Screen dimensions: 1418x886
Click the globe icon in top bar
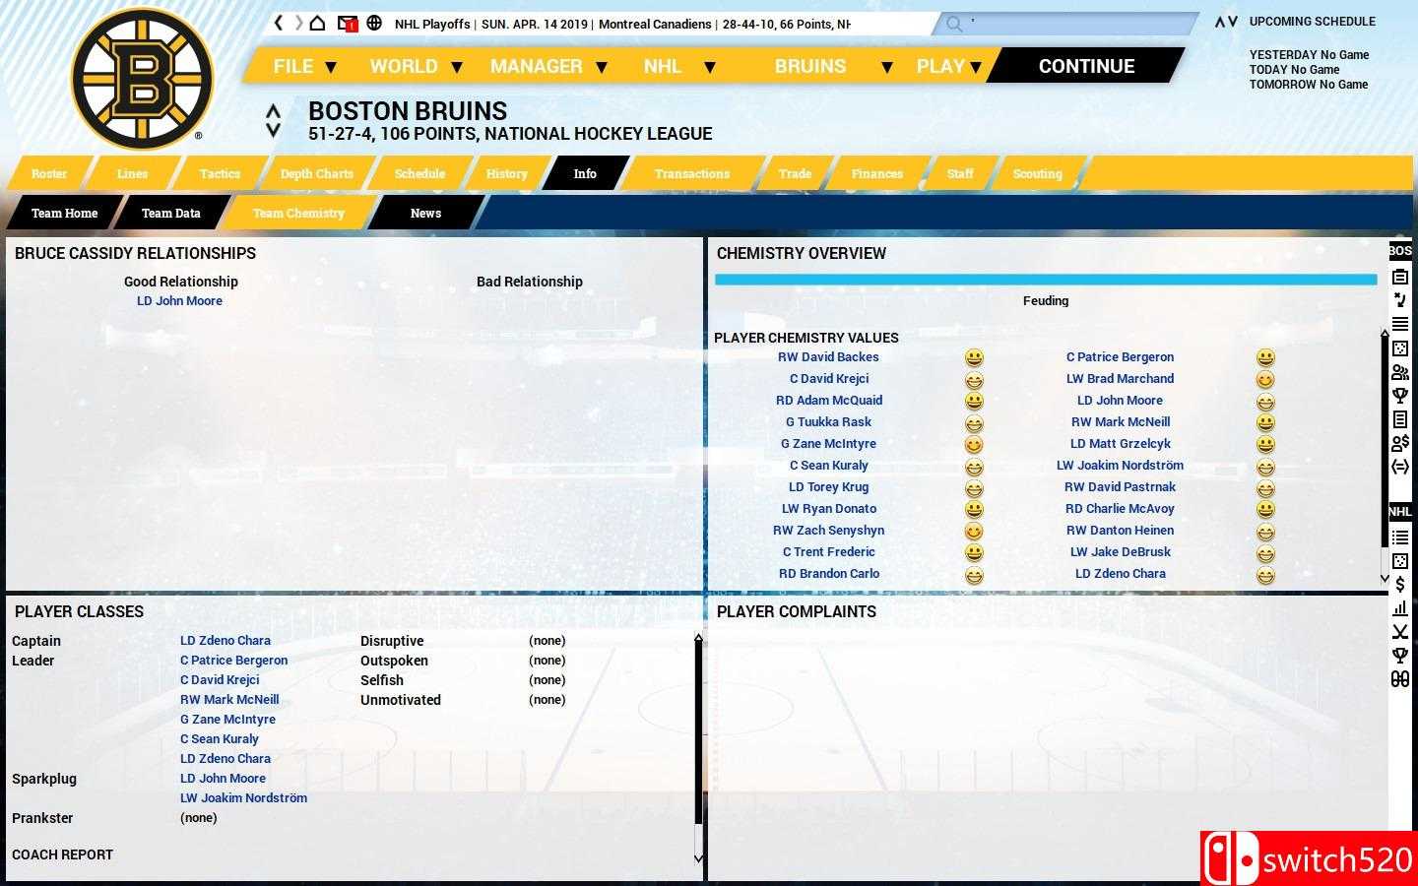coord(374,23)
